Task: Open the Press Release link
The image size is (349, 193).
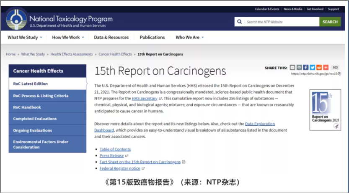Action: pos(111,156)
